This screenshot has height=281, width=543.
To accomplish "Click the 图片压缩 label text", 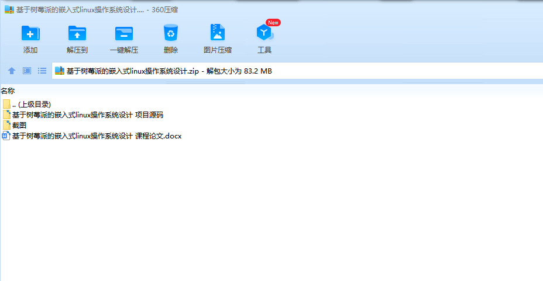I will tap(218, 50).
